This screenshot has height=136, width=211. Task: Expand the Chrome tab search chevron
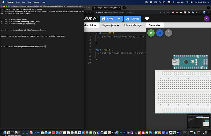tap(208, 8)
